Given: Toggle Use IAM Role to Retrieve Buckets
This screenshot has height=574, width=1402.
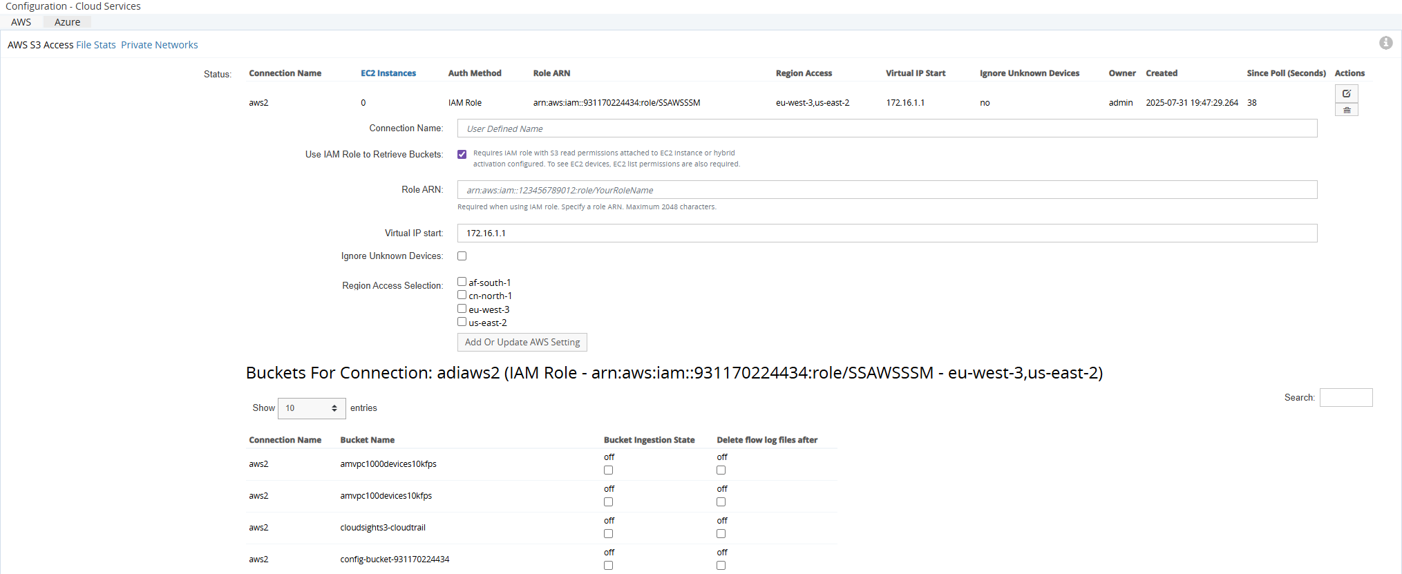Looking at the screenshot, I should [x=462, y=154].
